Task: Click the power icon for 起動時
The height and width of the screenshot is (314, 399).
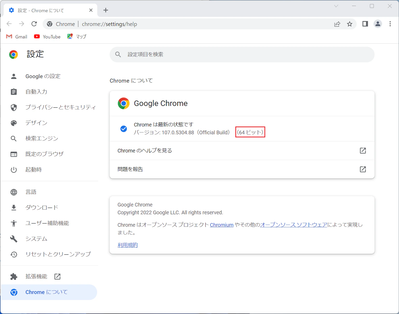Action: tap(14, 170)
